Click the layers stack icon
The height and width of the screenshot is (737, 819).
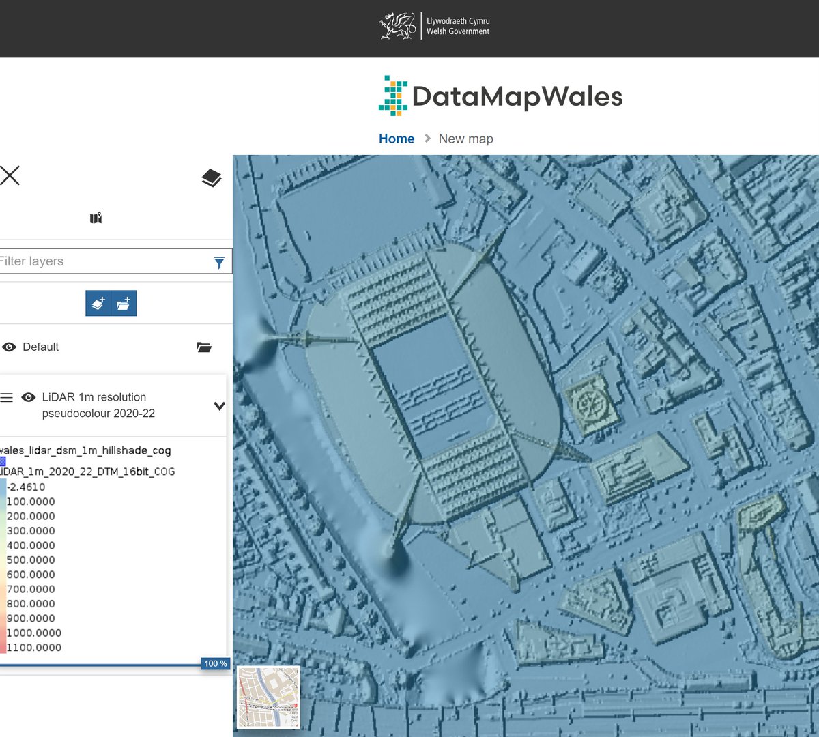(x=212, y=178)
